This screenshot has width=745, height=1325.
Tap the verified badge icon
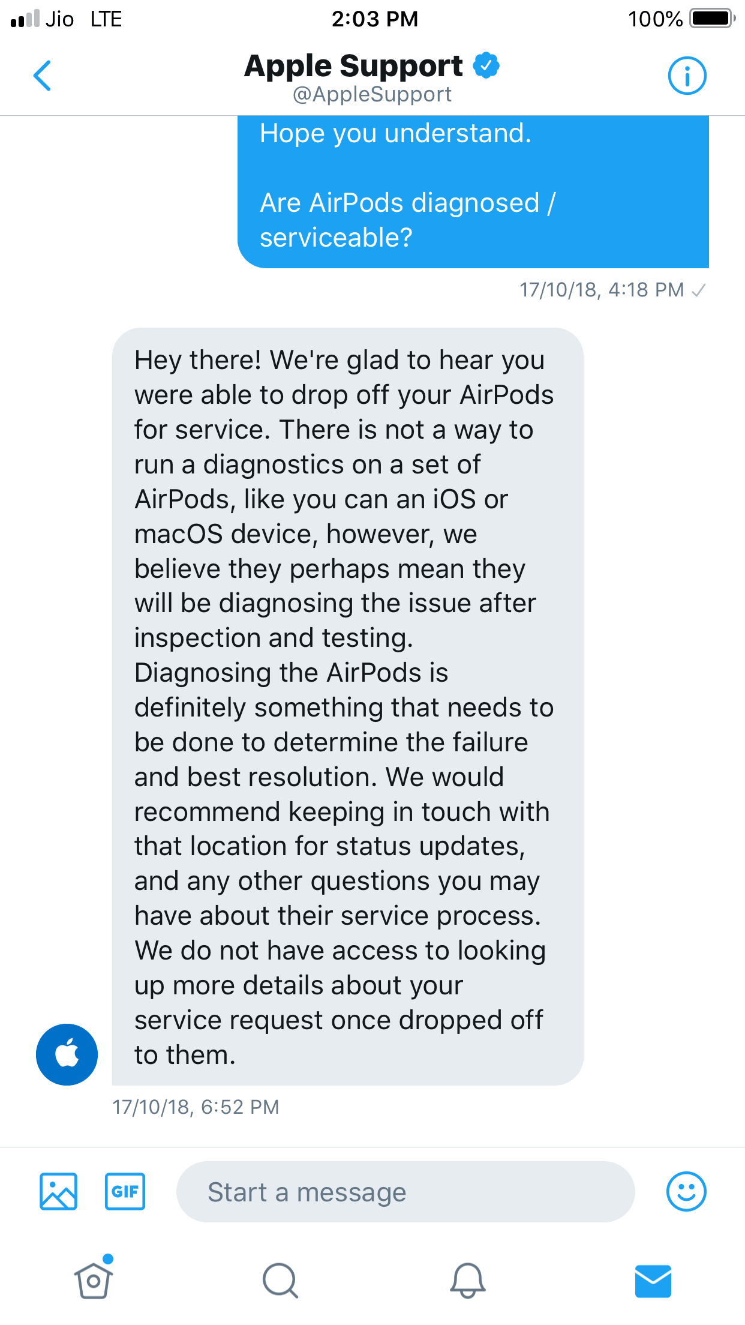[x=486, y=65]
